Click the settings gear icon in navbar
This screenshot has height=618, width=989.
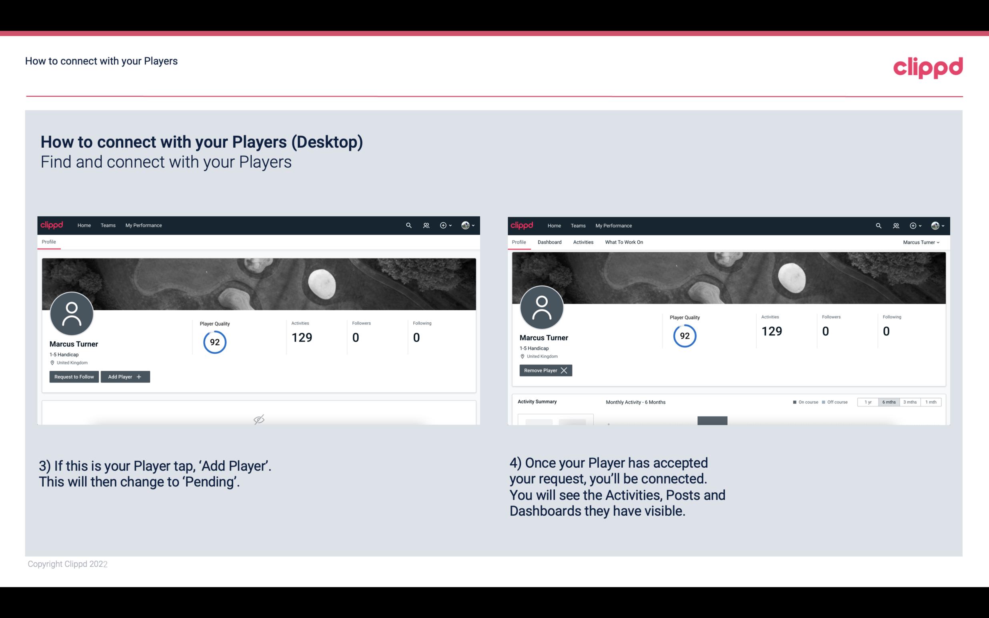[442, 225]
